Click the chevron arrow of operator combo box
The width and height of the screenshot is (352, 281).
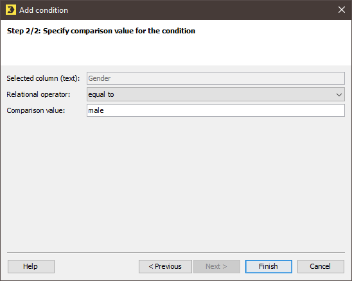click(339, 95)
